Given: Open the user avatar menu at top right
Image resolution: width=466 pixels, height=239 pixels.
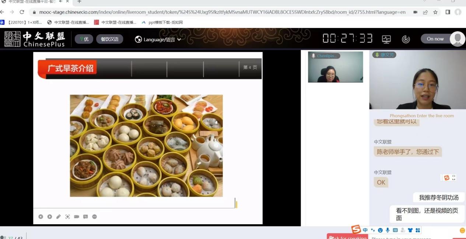Looking at the screenshot, I should 458,39.
